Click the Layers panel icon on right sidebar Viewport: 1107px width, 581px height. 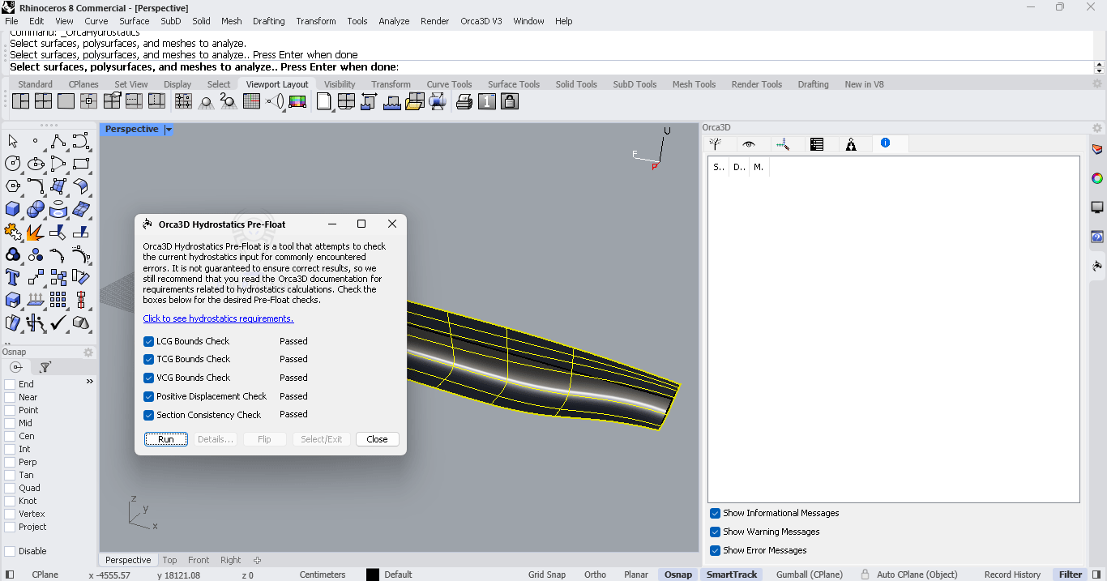[x=1097, y=149]
